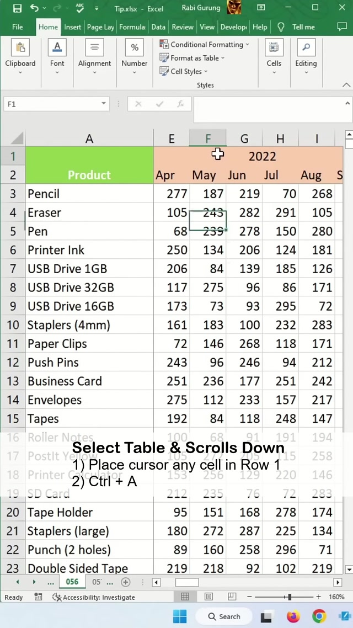Screen dimensions: 353x628
Task: Switch to Normal view in status bar
Action: click(185, 597)
